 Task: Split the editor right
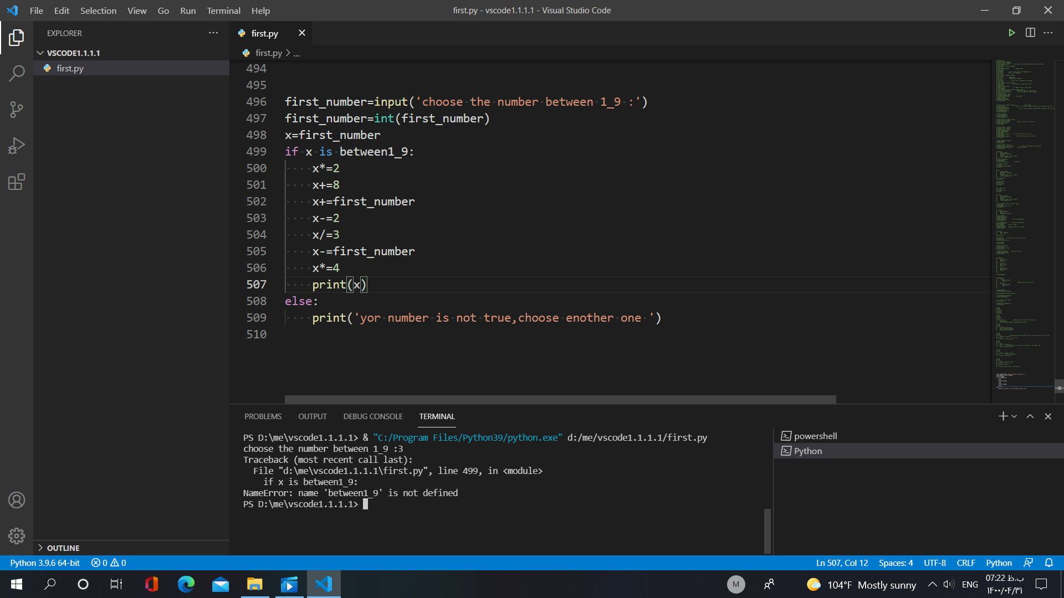coord(1030,33)
